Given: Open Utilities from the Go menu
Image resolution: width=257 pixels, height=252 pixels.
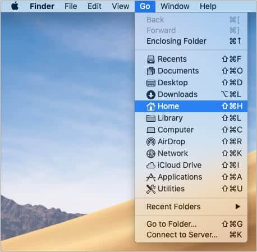Looking at the screenshot, I should (x=191, y=189).
